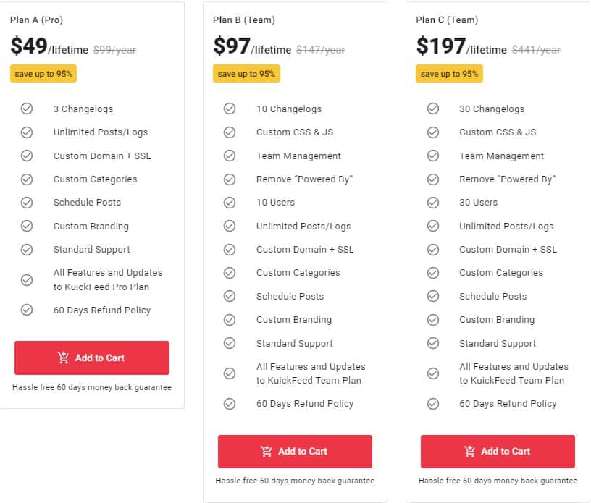Click the checkmark next to 60 Days Refund Policy in Plan A
591x503 pixels.
(27, 310)
